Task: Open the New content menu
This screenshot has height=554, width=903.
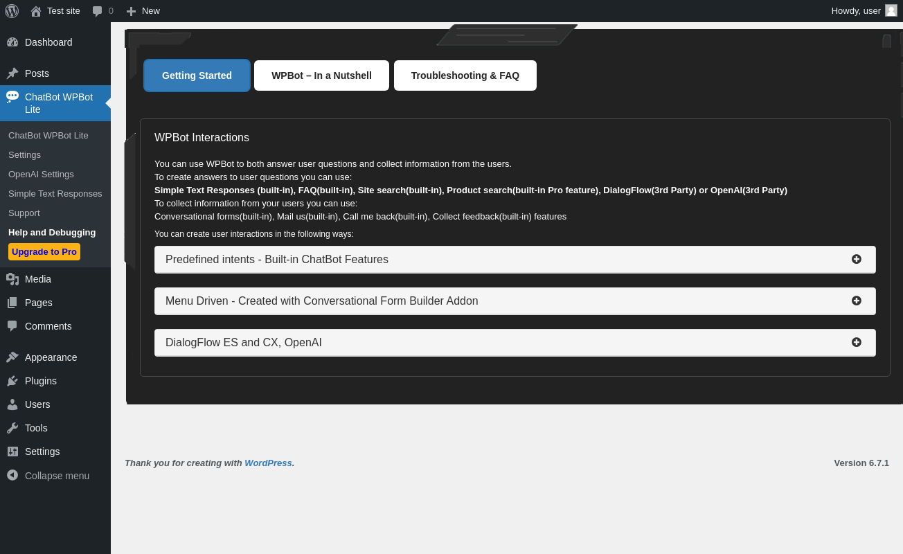Action: (143, 11)
